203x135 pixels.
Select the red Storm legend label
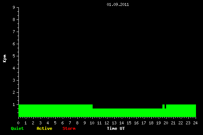69,128
